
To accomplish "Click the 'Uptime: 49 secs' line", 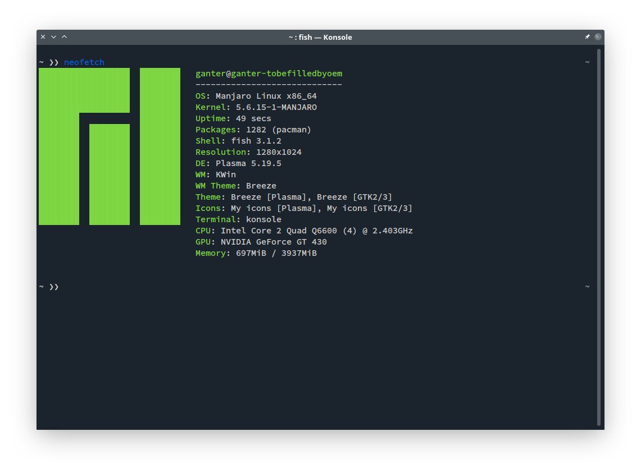I will coord(233,118).
